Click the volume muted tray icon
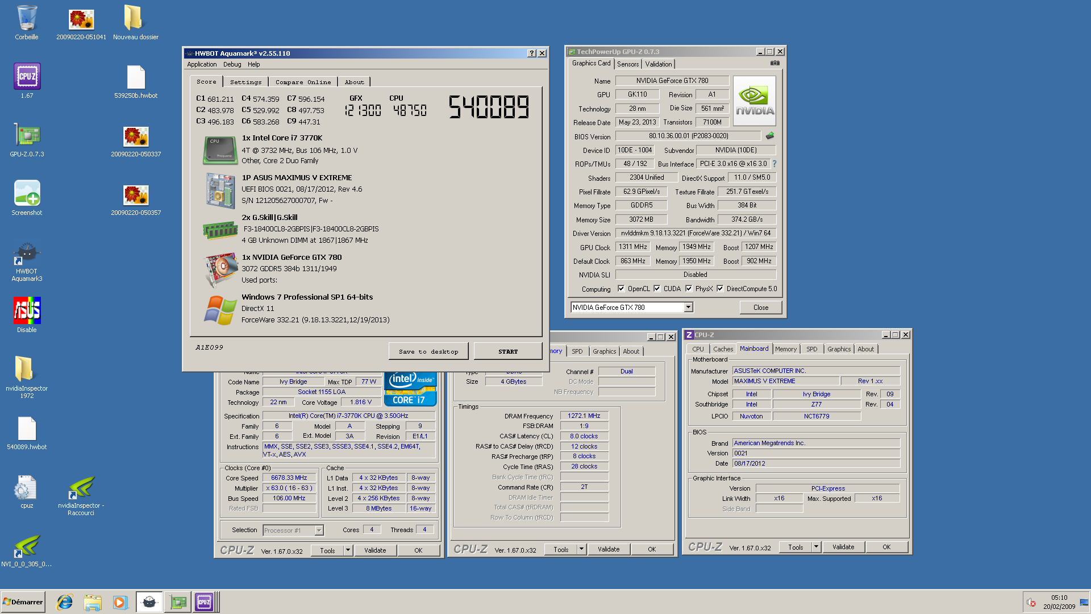 click(x=1031, y=603)
